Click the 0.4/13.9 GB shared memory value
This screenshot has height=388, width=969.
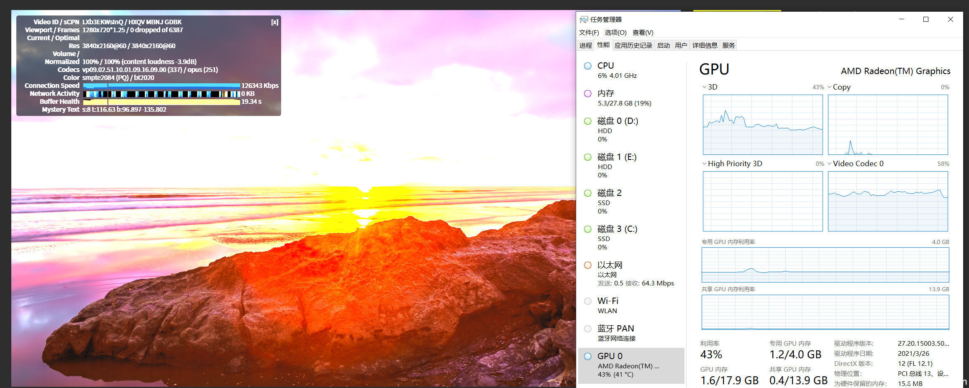click(x=798, y=380)
